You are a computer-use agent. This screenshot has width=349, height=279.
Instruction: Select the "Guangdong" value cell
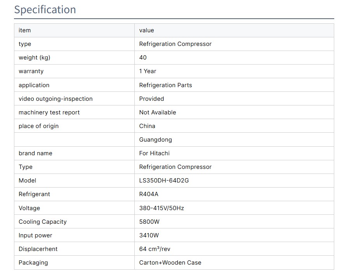[155, 140]
